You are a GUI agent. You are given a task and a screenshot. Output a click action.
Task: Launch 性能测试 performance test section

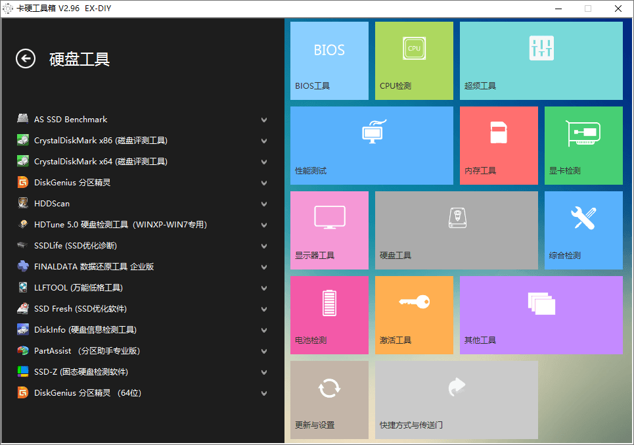pyautogui.click(x=371, y=145)
